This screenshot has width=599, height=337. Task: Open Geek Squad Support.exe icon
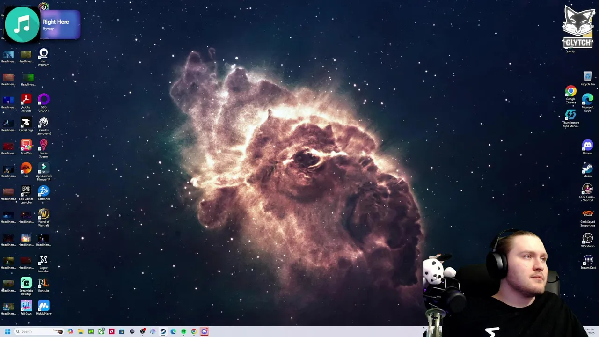coord(587,218)
